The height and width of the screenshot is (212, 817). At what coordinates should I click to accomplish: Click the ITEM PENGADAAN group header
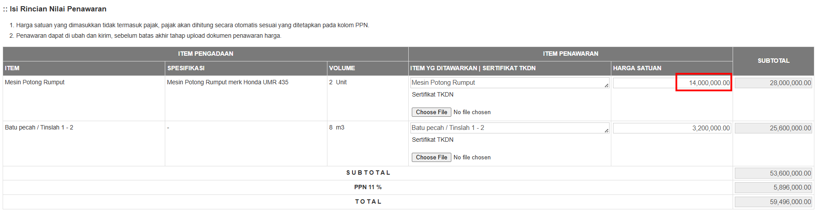coord(206,54)
